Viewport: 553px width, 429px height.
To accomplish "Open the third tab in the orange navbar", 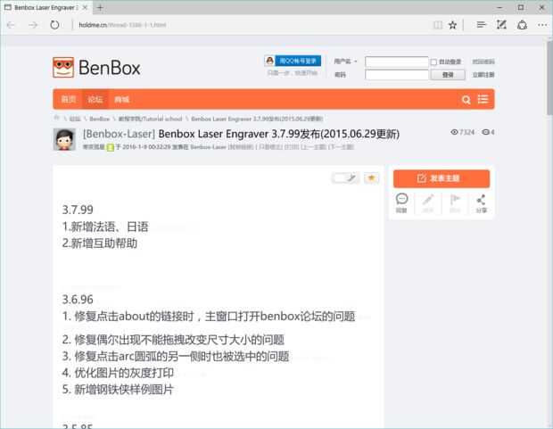I will click(121, 100).
